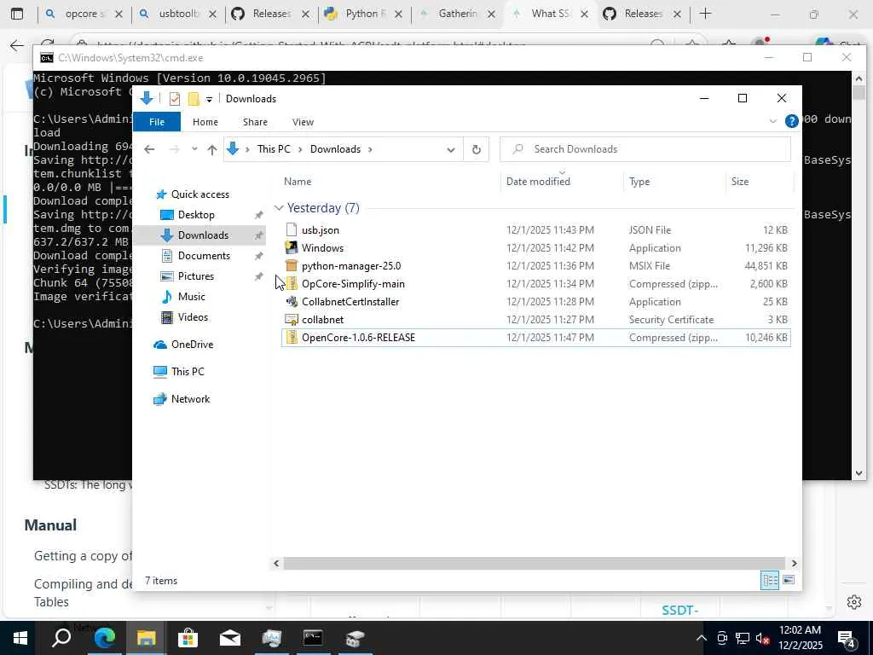
Task: Open the usb.json file
Action: coord(321,230)
